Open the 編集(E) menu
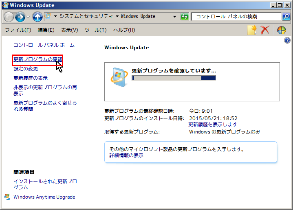 (46, 30)
